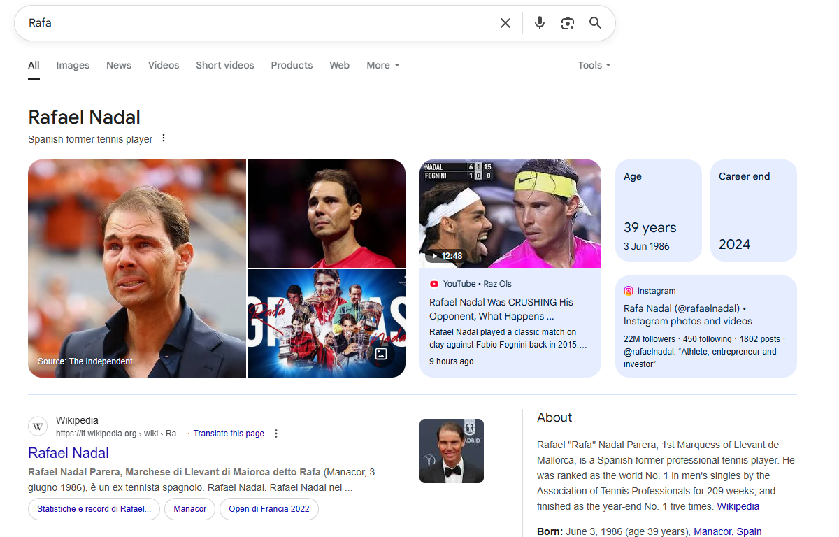Open the Rafael Nadal Wikipedia result title
The height and width of the screenshot is (537, 839).
tap(69, 453)
